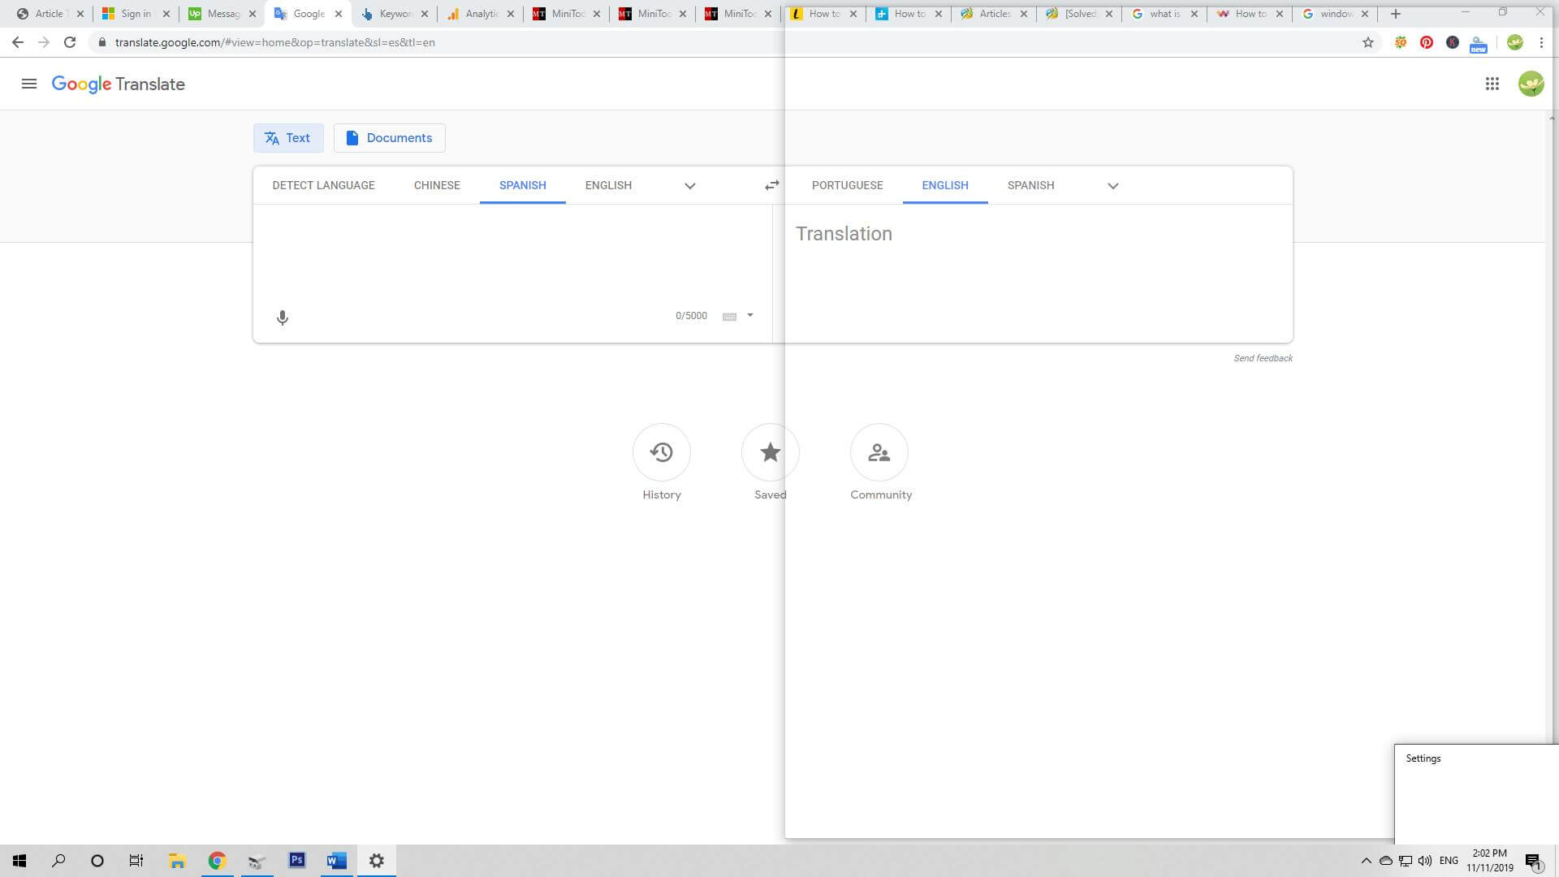Show hidden system tray icons
The height and width of the screenshot is (877, 1559).
(1366, 861)
